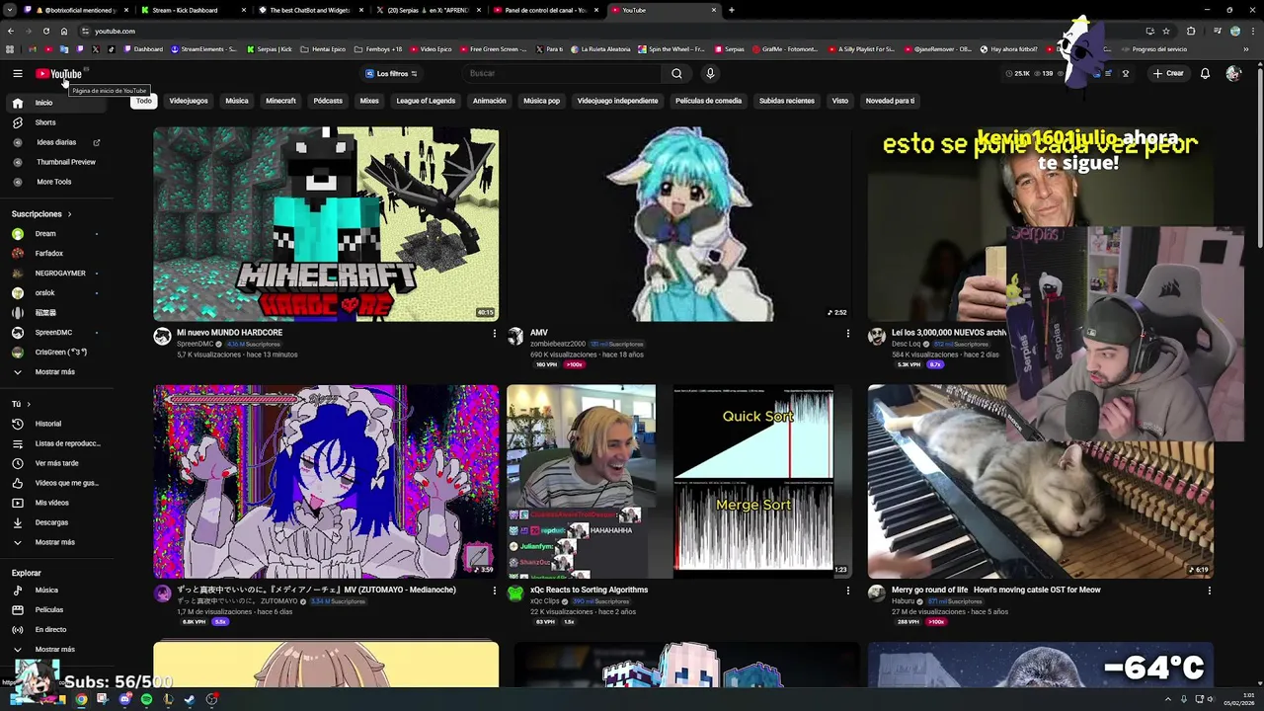Open Shorts in the sidebar
Screen dimensions: 1264x711
(45, 122)
